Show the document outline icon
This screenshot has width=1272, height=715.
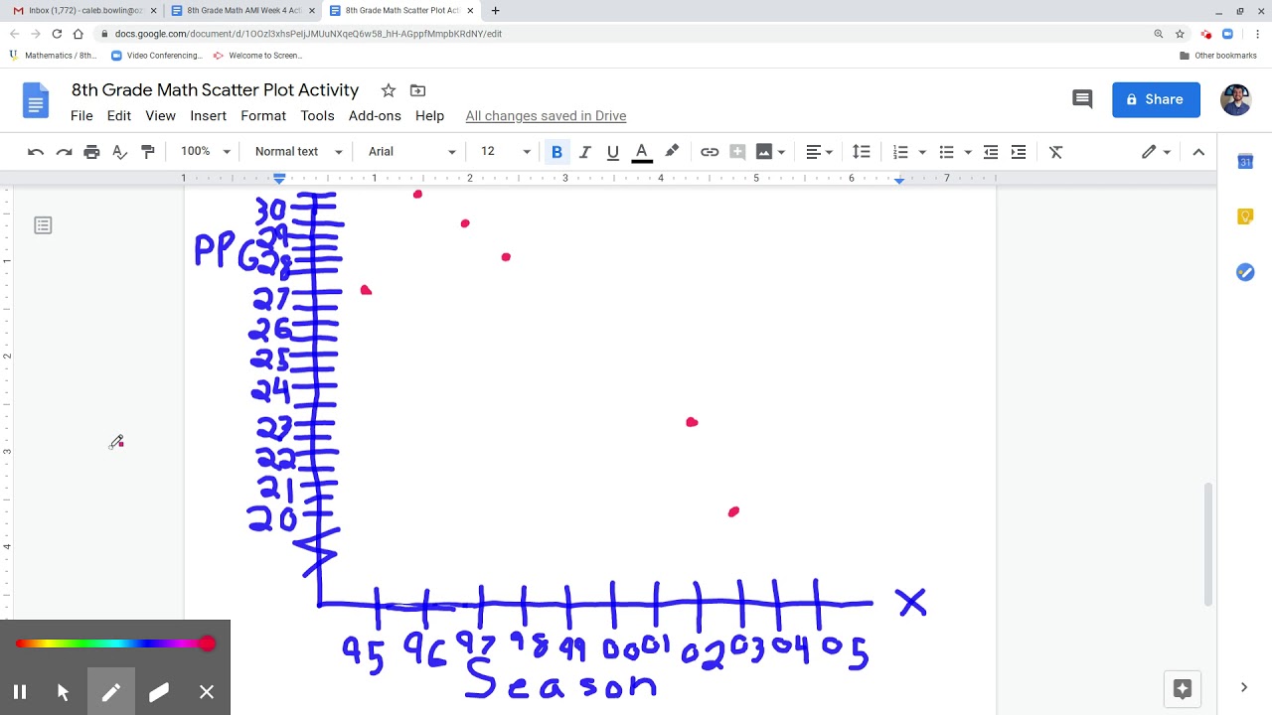point(43,225)
